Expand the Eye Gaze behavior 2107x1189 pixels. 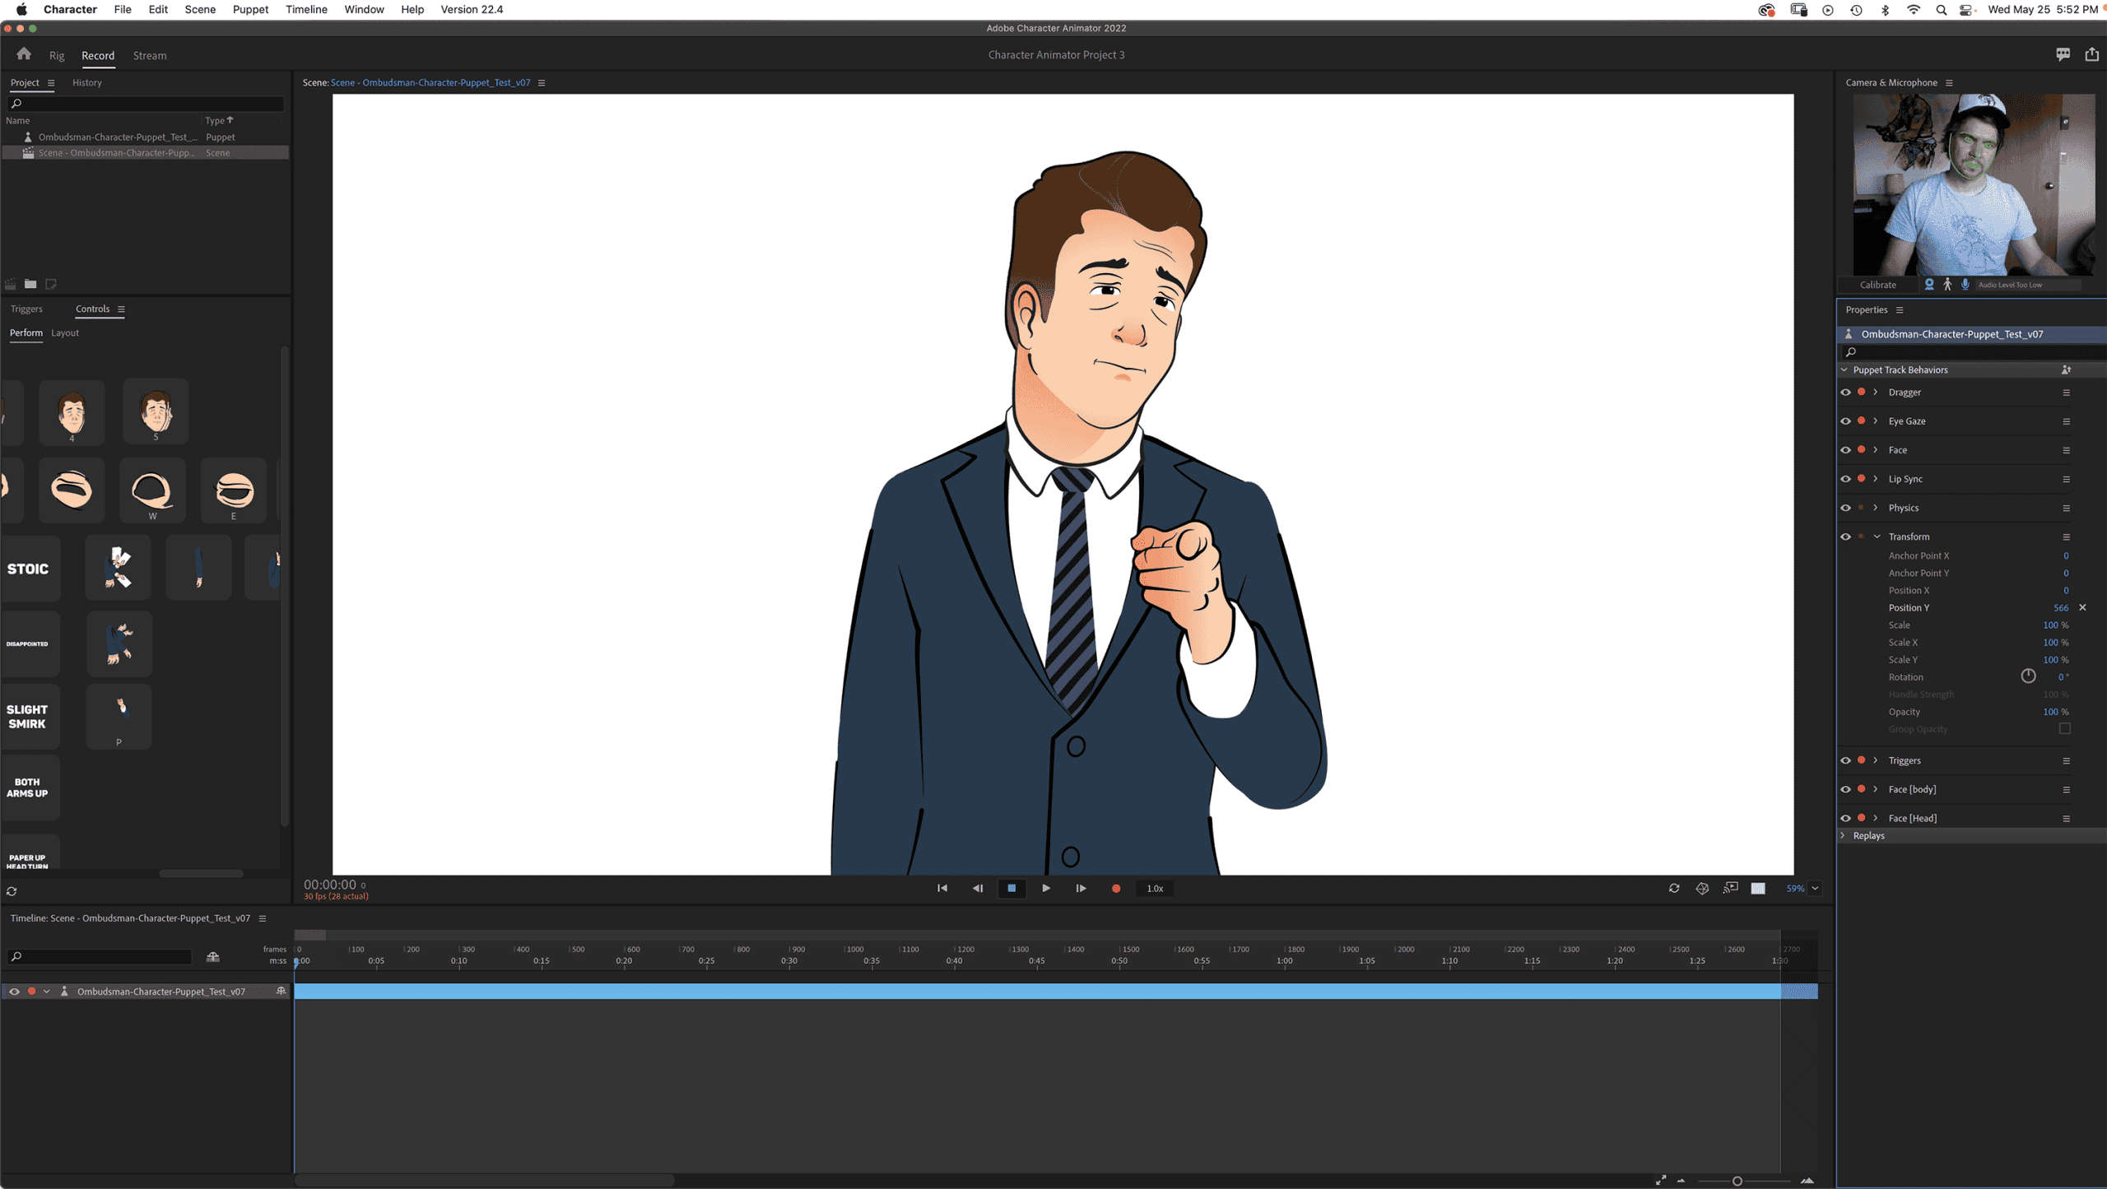point(1876,421)
